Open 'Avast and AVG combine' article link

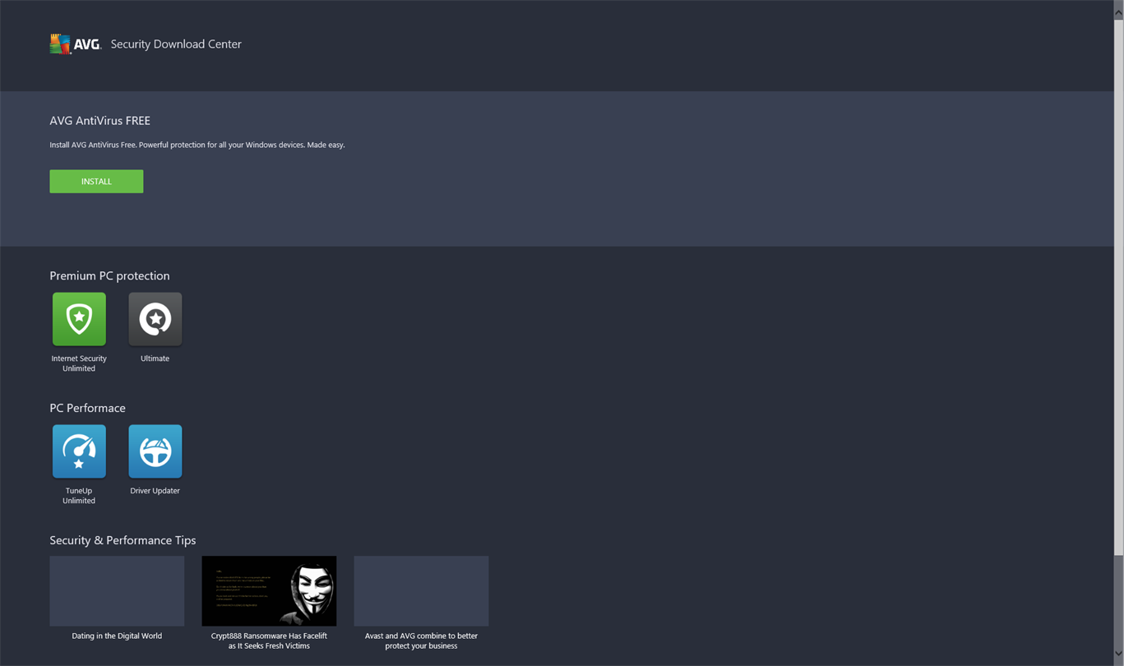(x=421, y=641)
